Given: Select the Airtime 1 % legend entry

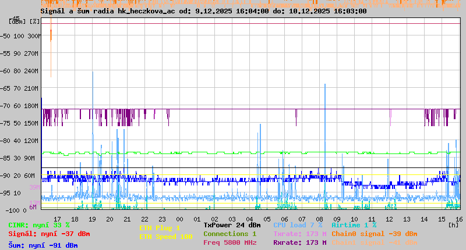Looking at the screenshot, I should pyautogui.click(x=354, y=225).
